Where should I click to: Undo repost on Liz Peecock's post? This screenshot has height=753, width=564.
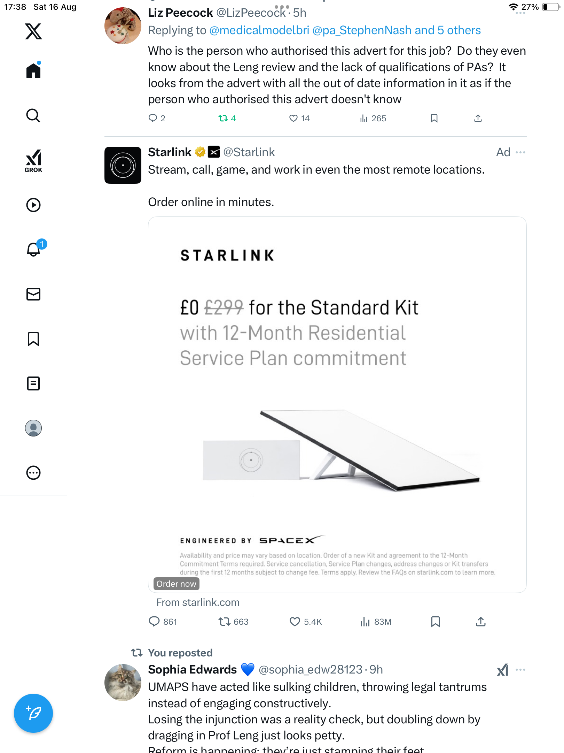[x=223, y=119]
